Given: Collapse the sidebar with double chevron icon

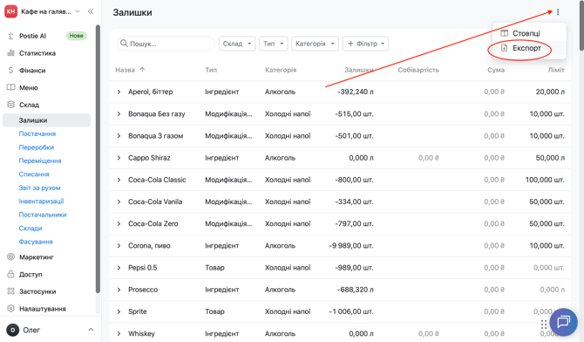Looking at the screenshot, I should (x=91, y=11).
